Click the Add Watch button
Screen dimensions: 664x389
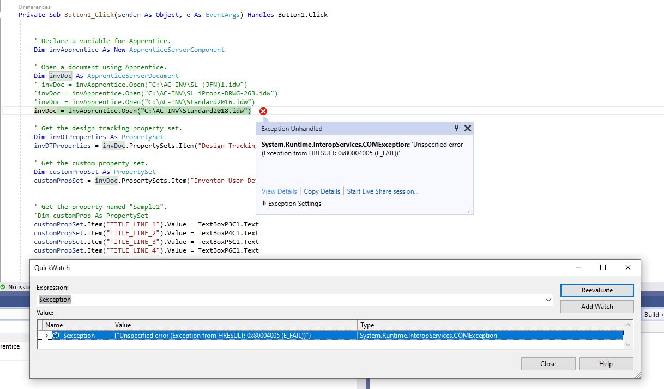(597, 306)
